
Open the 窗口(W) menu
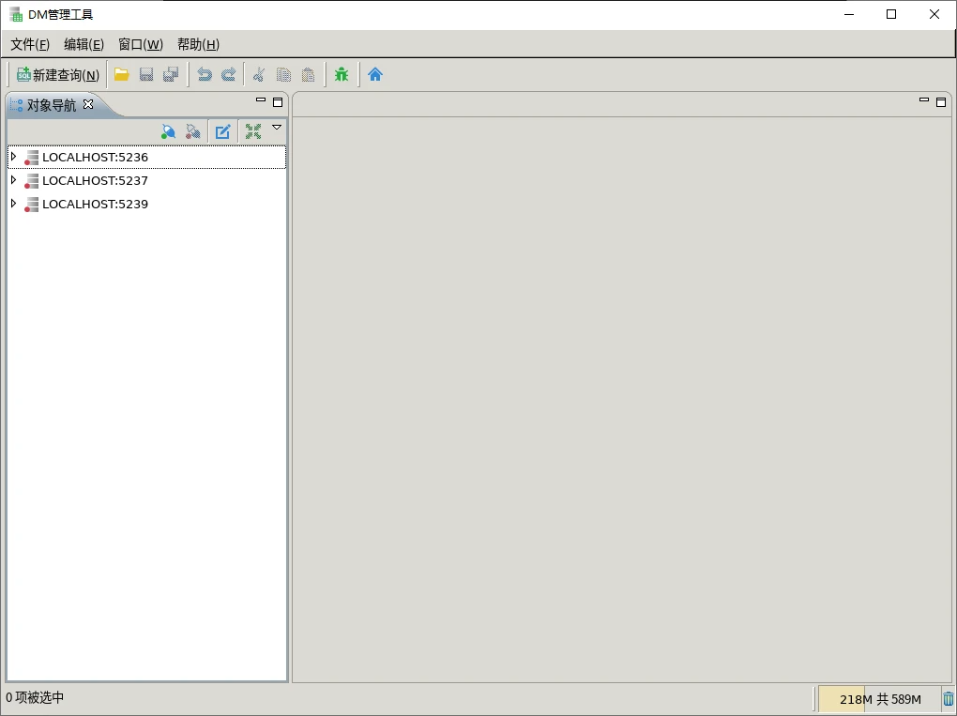coord(140,44)
